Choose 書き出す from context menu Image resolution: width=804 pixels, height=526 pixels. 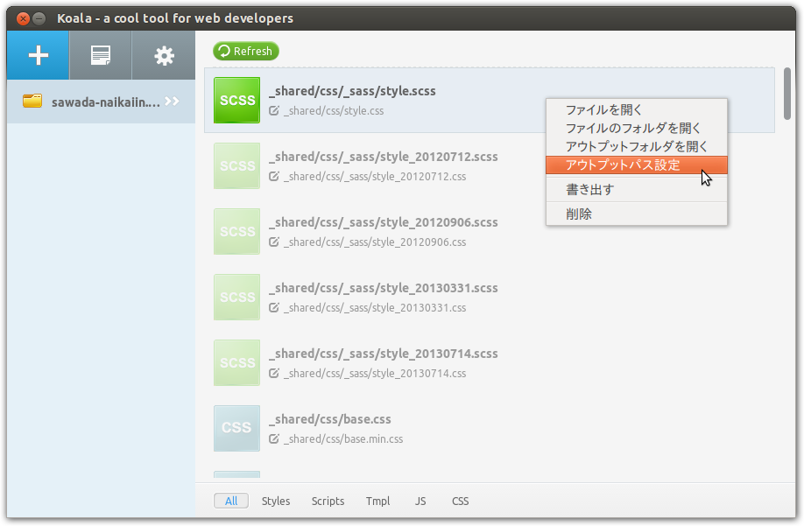pos(637,190)
